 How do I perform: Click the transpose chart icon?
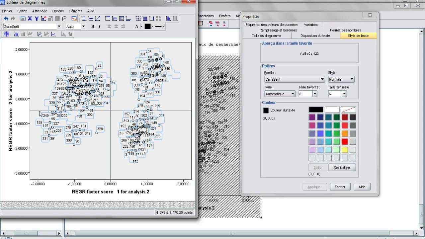click(x=168, y=19)
